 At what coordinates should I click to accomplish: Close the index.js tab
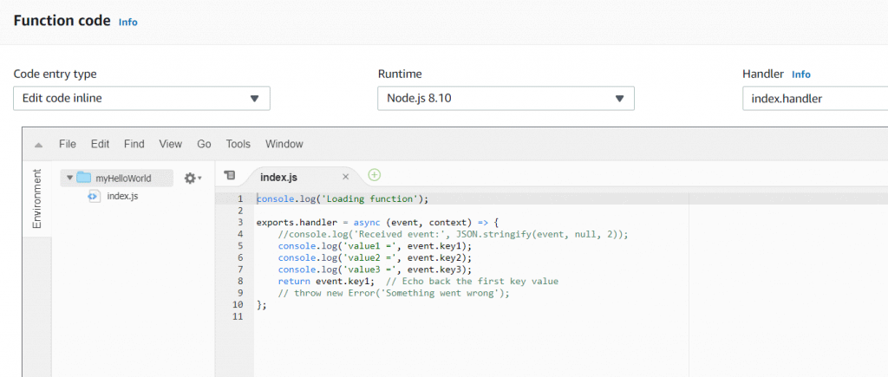(345, 177)
